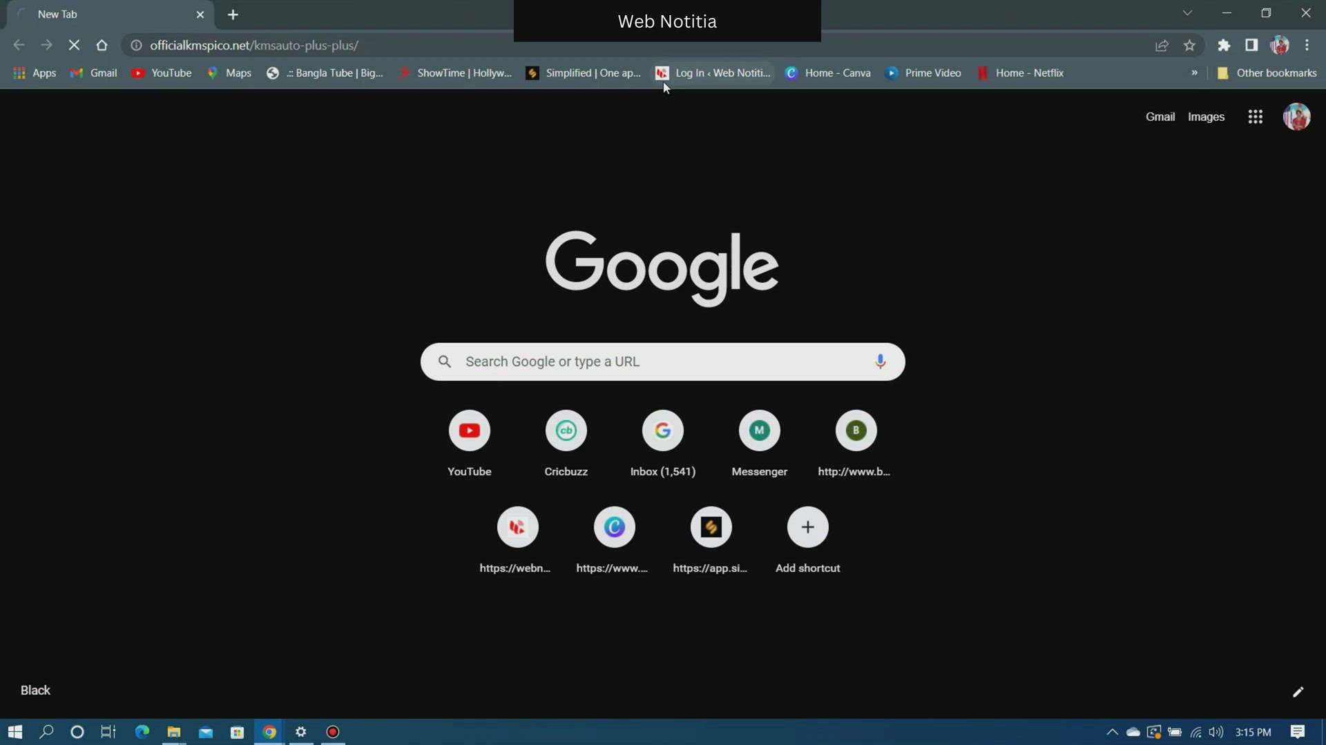Image resolution: width=1326 pixels, height=745 pixels.
Task: Open File Explorer from taskbar
Action: pos(173,732)
